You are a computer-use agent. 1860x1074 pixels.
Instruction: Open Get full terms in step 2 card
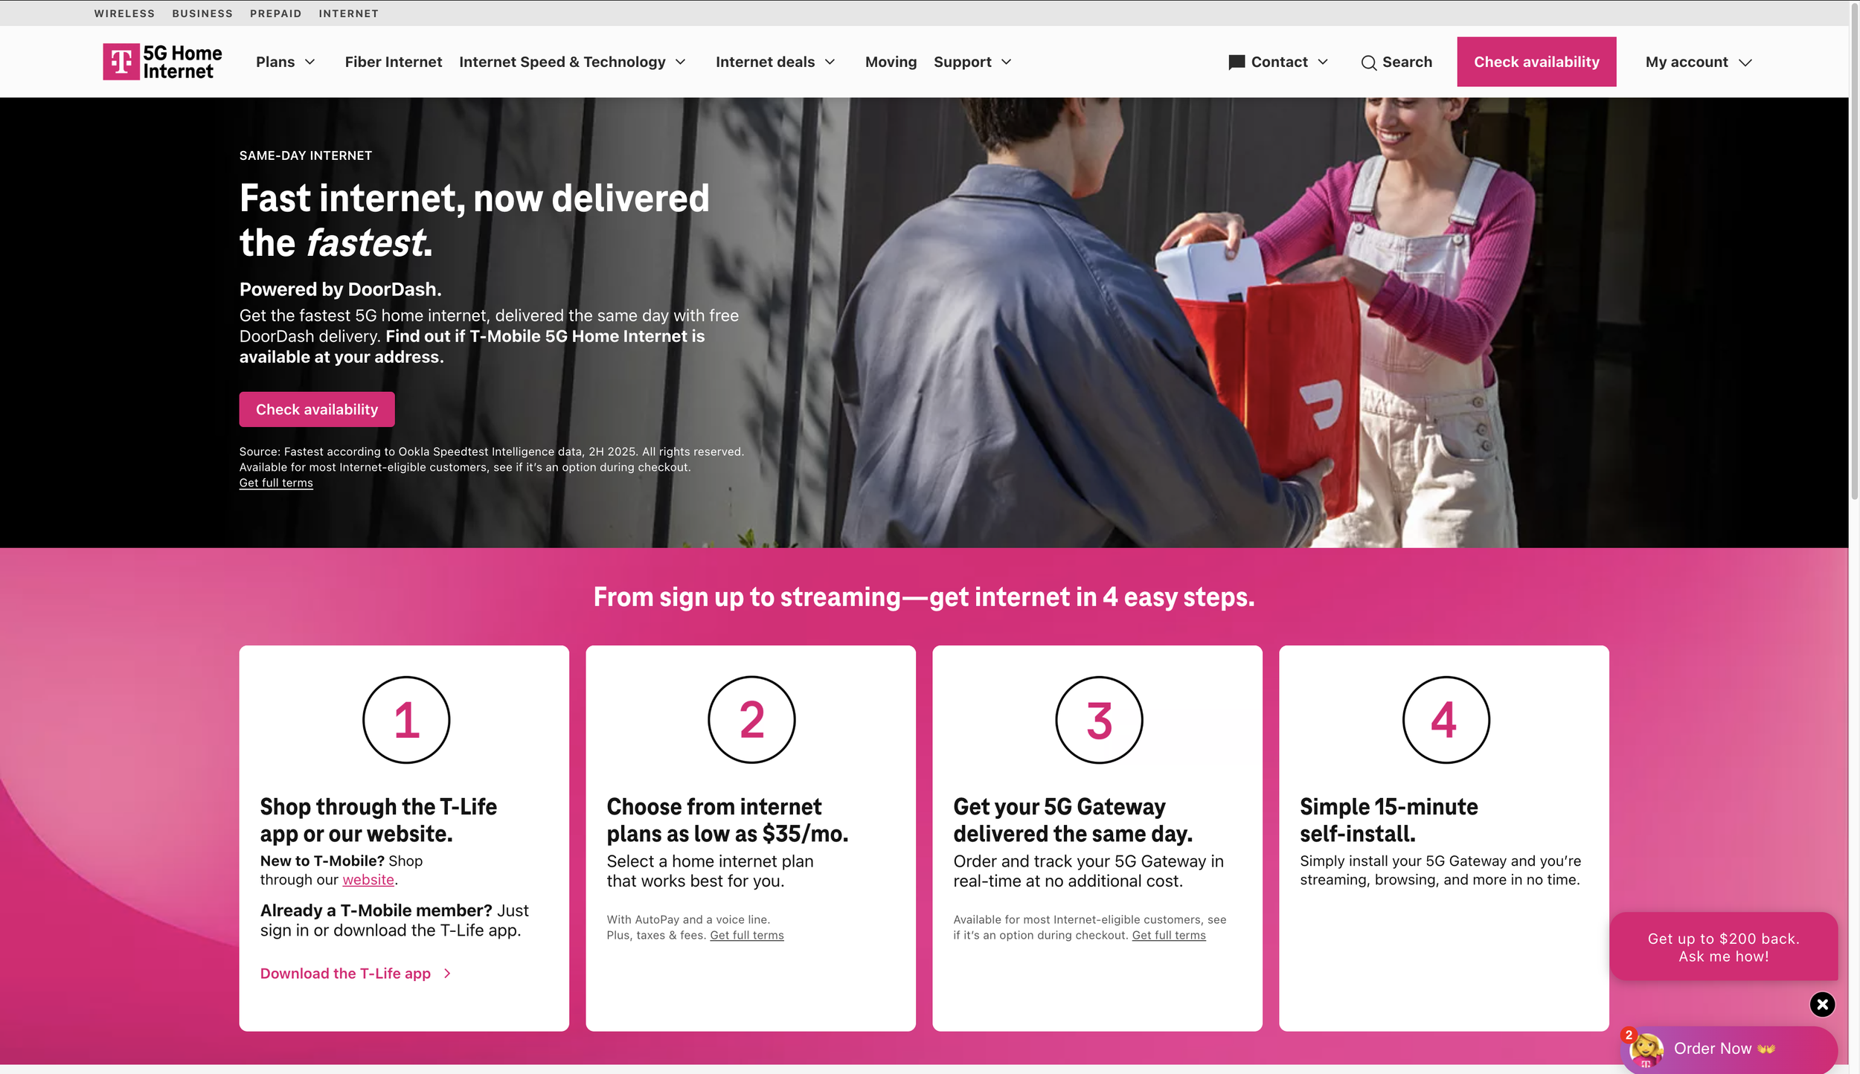[747, 936]
